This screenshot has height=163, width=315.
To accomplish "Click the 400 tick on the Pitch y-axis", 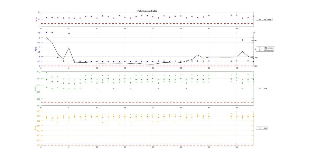I will pyautogui.click(x=39, y=72).
